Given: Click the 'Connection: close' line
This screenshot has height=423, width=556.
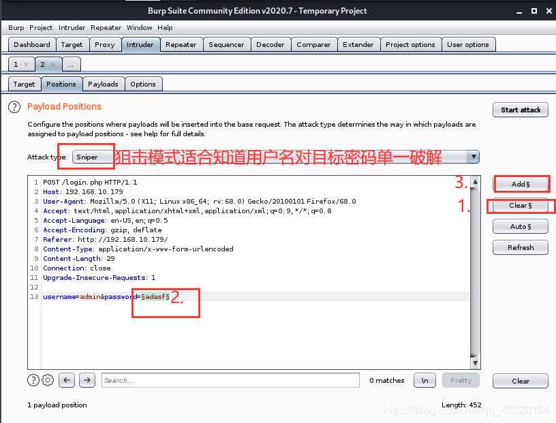Looking at the screenshot, I should [76, 268].
